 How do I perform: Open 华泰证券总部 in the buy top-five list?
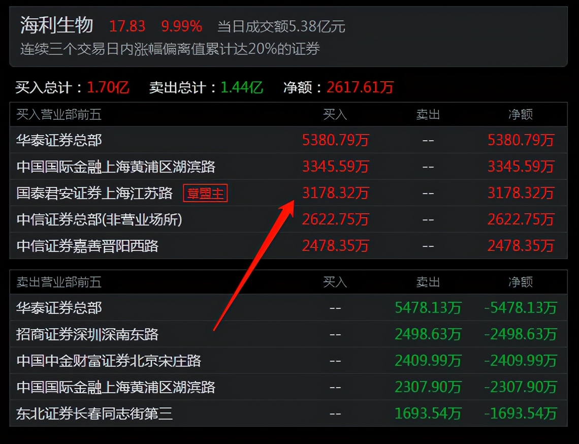coord(59,140)
